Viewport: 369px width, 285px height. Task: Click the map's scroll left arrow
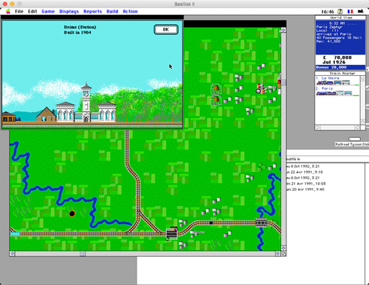[12, 254]
